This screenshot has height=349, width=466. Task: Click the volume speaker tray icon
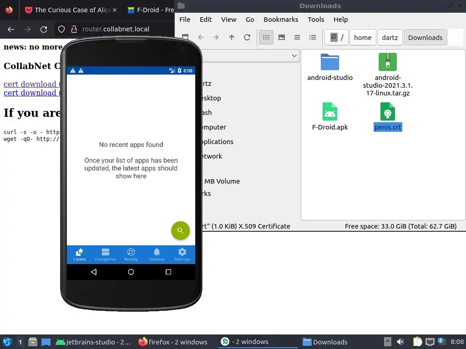[400, 342]
